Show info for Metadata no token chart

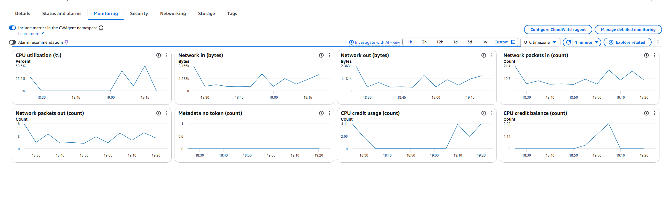(321, 113)
